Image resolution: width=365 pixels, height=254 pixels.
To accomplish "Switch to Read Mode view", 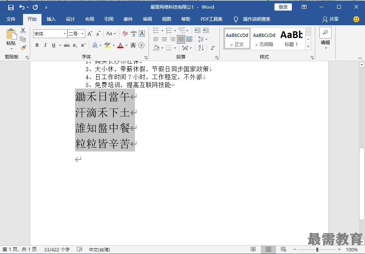I will (x=253, y=249).
